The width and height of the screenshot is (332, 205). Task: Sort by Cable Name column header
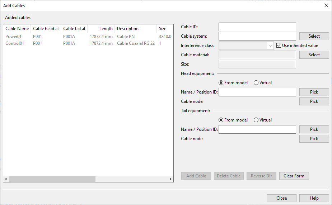(x=17, y=29)
